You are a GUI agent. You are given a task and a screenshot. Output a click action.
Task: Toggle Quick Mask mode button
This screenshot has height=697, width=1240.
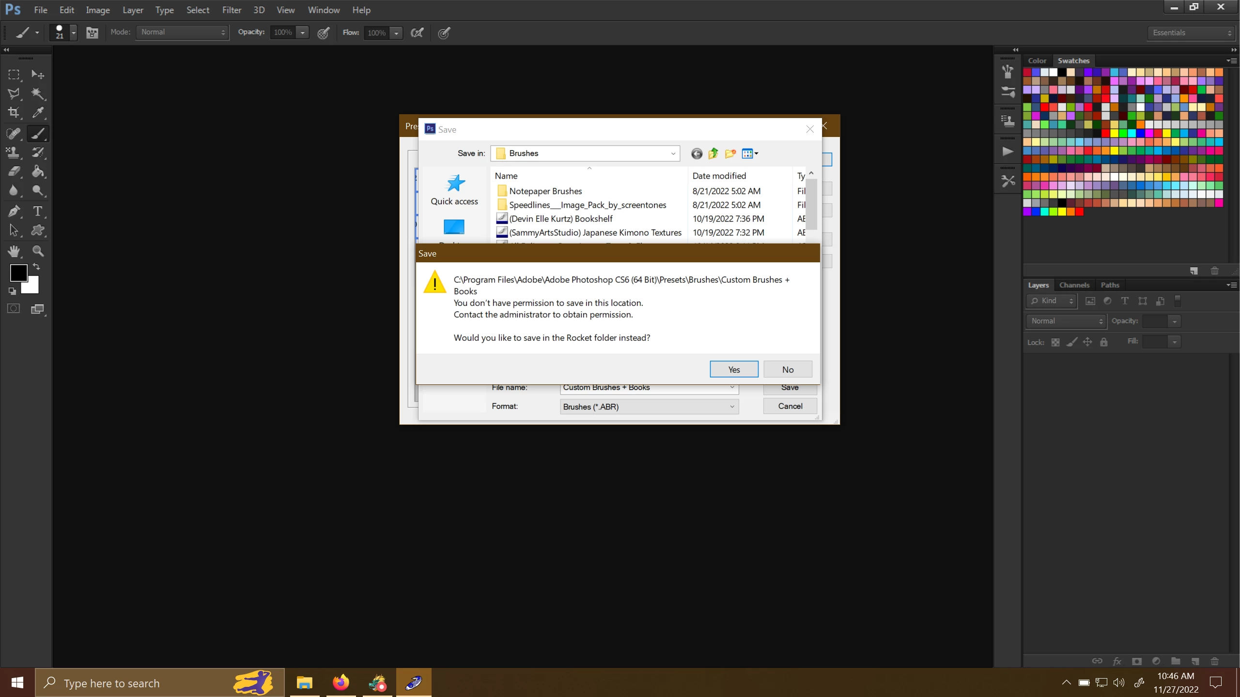click(x=14, y=308)
